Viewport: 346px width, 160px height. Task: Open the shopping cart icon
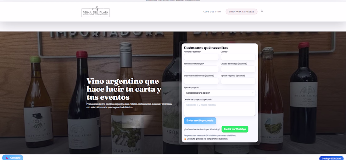coord(262,11)
